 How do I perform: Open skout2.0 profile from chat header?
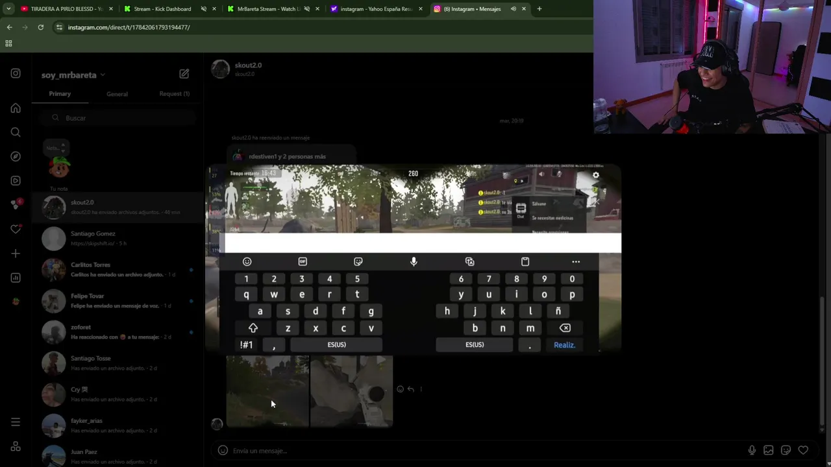248,66
